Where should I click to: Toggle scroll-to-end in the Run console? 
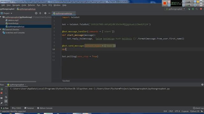click(x=6, y=101)
